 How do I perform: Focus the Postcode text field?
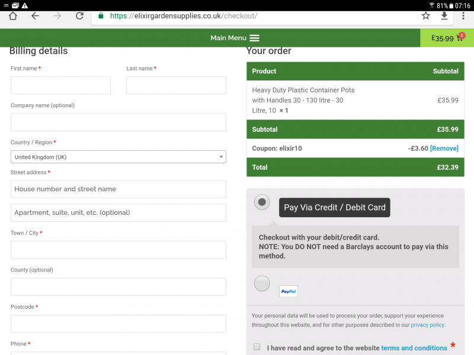coord(118,324)
